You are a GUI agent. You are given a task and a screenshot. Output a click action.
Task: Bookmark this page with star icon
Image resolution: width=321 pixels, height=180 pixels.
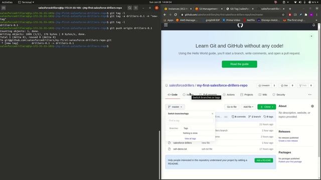point(283,14)
